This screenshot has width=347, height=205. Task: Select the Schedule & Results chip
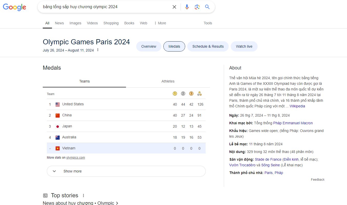click(208, 46)
